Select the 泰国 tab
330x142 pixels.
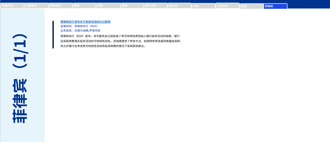[x=252, y=6]
